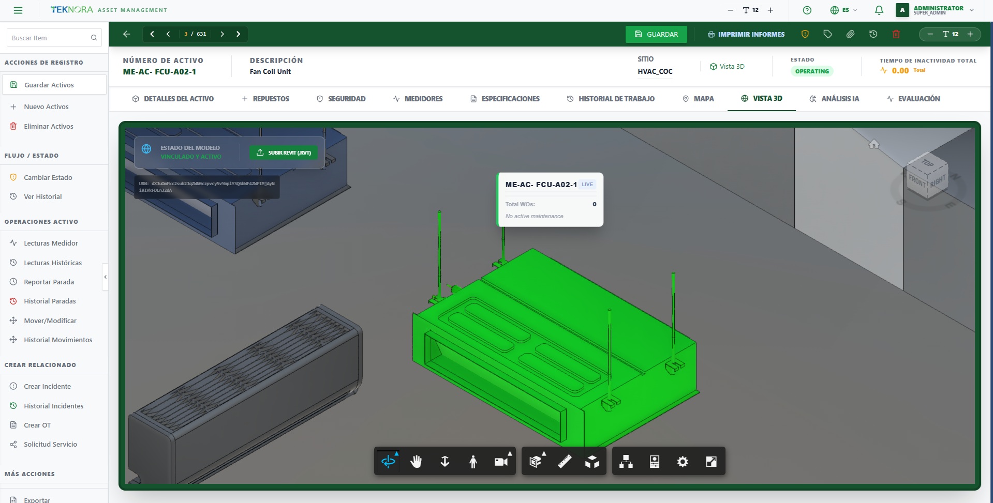Open the Camera interactions tool
Screen dimensions: 993x503
tap(501, 461)
